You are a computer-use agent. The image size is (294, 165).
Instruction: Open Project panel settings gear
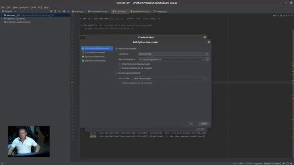pyautogui.click(x=64, y=11)
